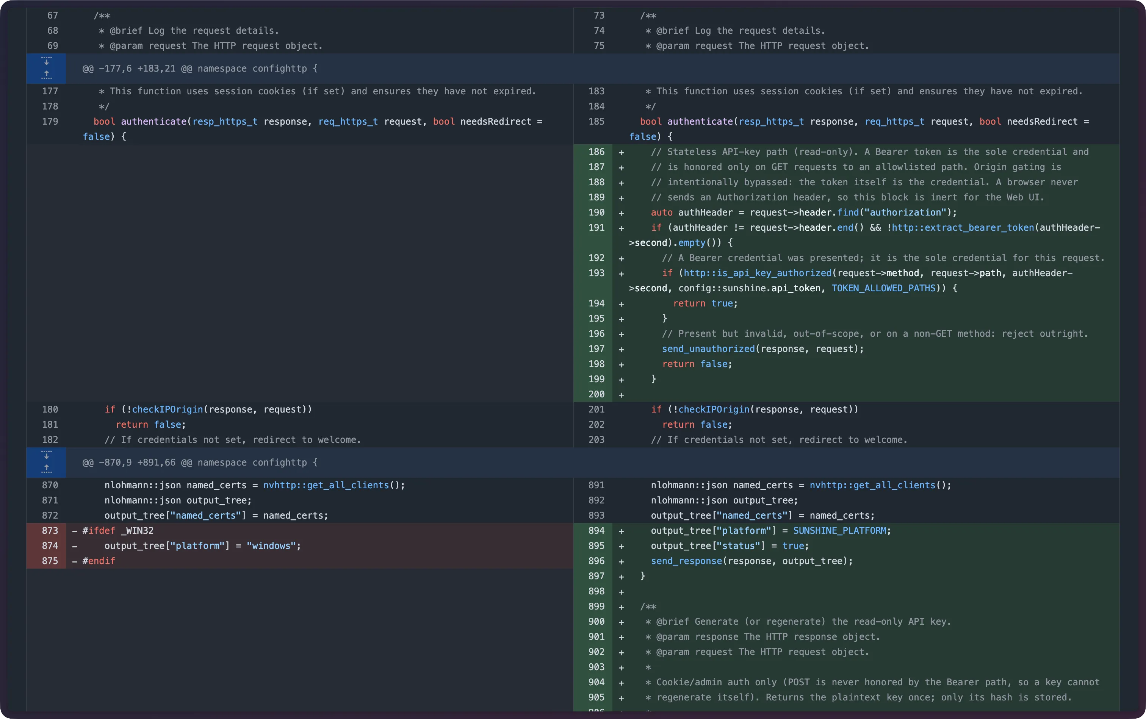
Task: Click '@brief Generate (or regenerate) the read-only API key' comment
Action: (803, 622)
